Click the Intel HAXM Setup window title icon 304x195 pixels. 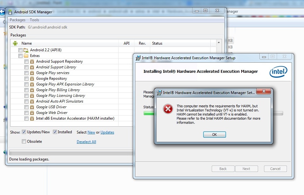pyautogui.click(x=138, y=58)
